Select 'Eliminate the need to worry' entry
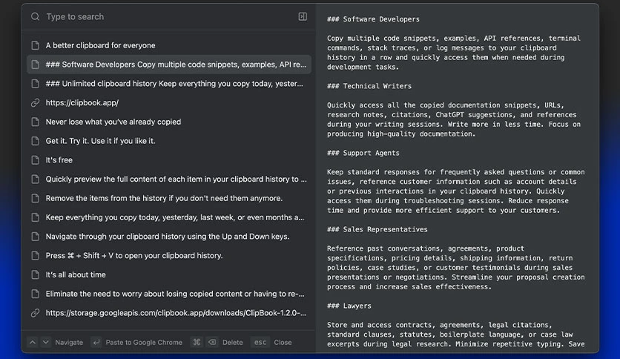Image resolution: width=620 pixels, height=359 pixels. coord(169,294)
